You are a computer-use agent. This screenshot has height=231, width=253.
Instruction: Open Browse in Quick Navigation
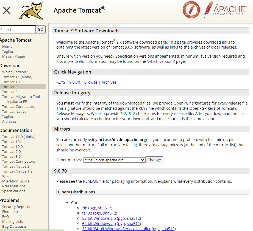[x=91, y=82]
